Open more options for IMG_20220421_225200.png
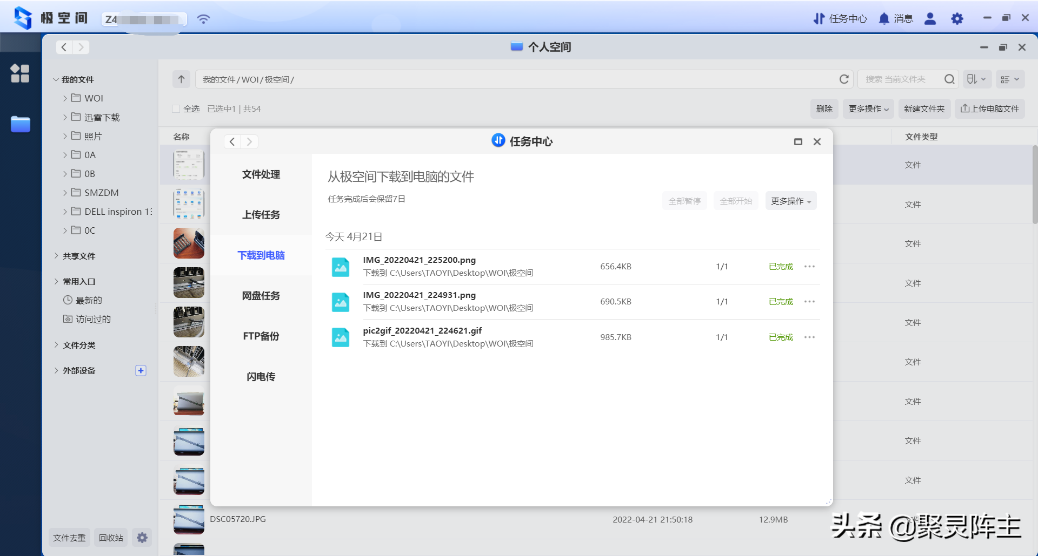This screenshot has height=556, width=1038. pyautogui.click(x=809, y=267)
